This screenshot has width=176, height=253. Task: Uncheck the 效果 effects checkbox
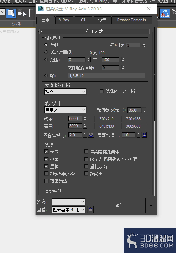46,159
